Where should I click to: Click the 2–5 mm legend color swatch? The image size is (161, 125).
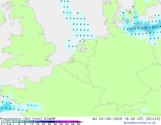click(22, 122)
